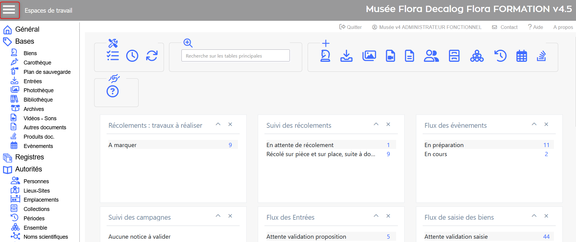The image size is (576, 242).
Task: Collapse the Suivi des récolements panel
Action: 376,124
